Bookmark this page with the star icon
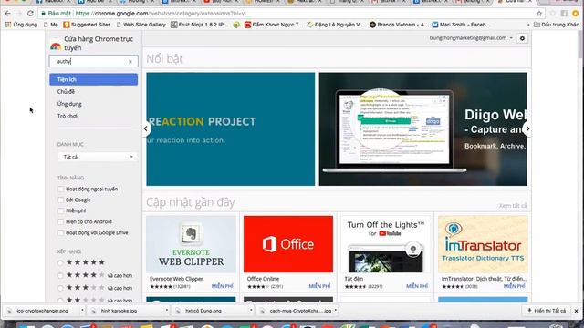The image size is (584, 328). [539, 14]
